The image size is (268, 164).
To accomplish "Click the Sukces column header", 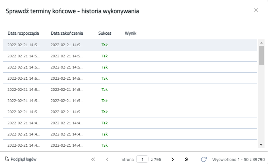I will point(105,33).
